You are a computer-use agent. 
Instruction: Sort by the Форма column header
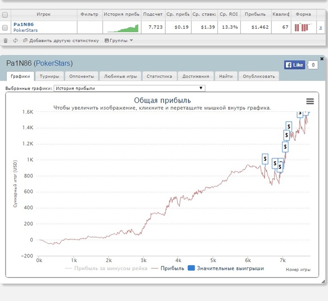(x=303, y=14)
